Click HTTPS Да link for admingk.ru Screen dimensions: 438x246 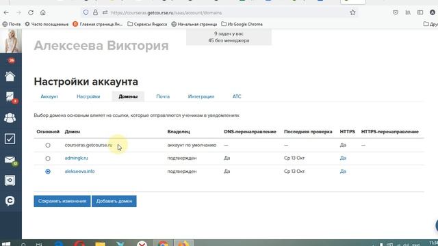(x=343, y=158)
